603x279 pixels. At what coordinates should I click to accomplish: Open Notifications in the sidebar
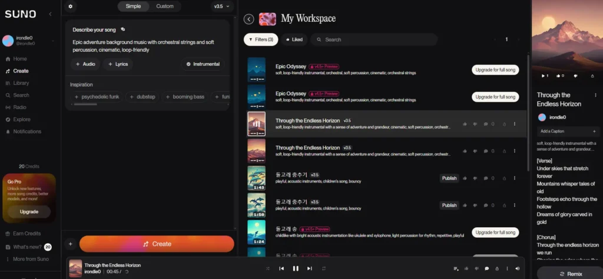tap(23, 131)
